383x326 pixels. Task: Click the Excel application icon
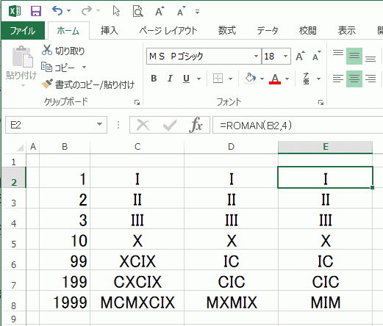15,11
